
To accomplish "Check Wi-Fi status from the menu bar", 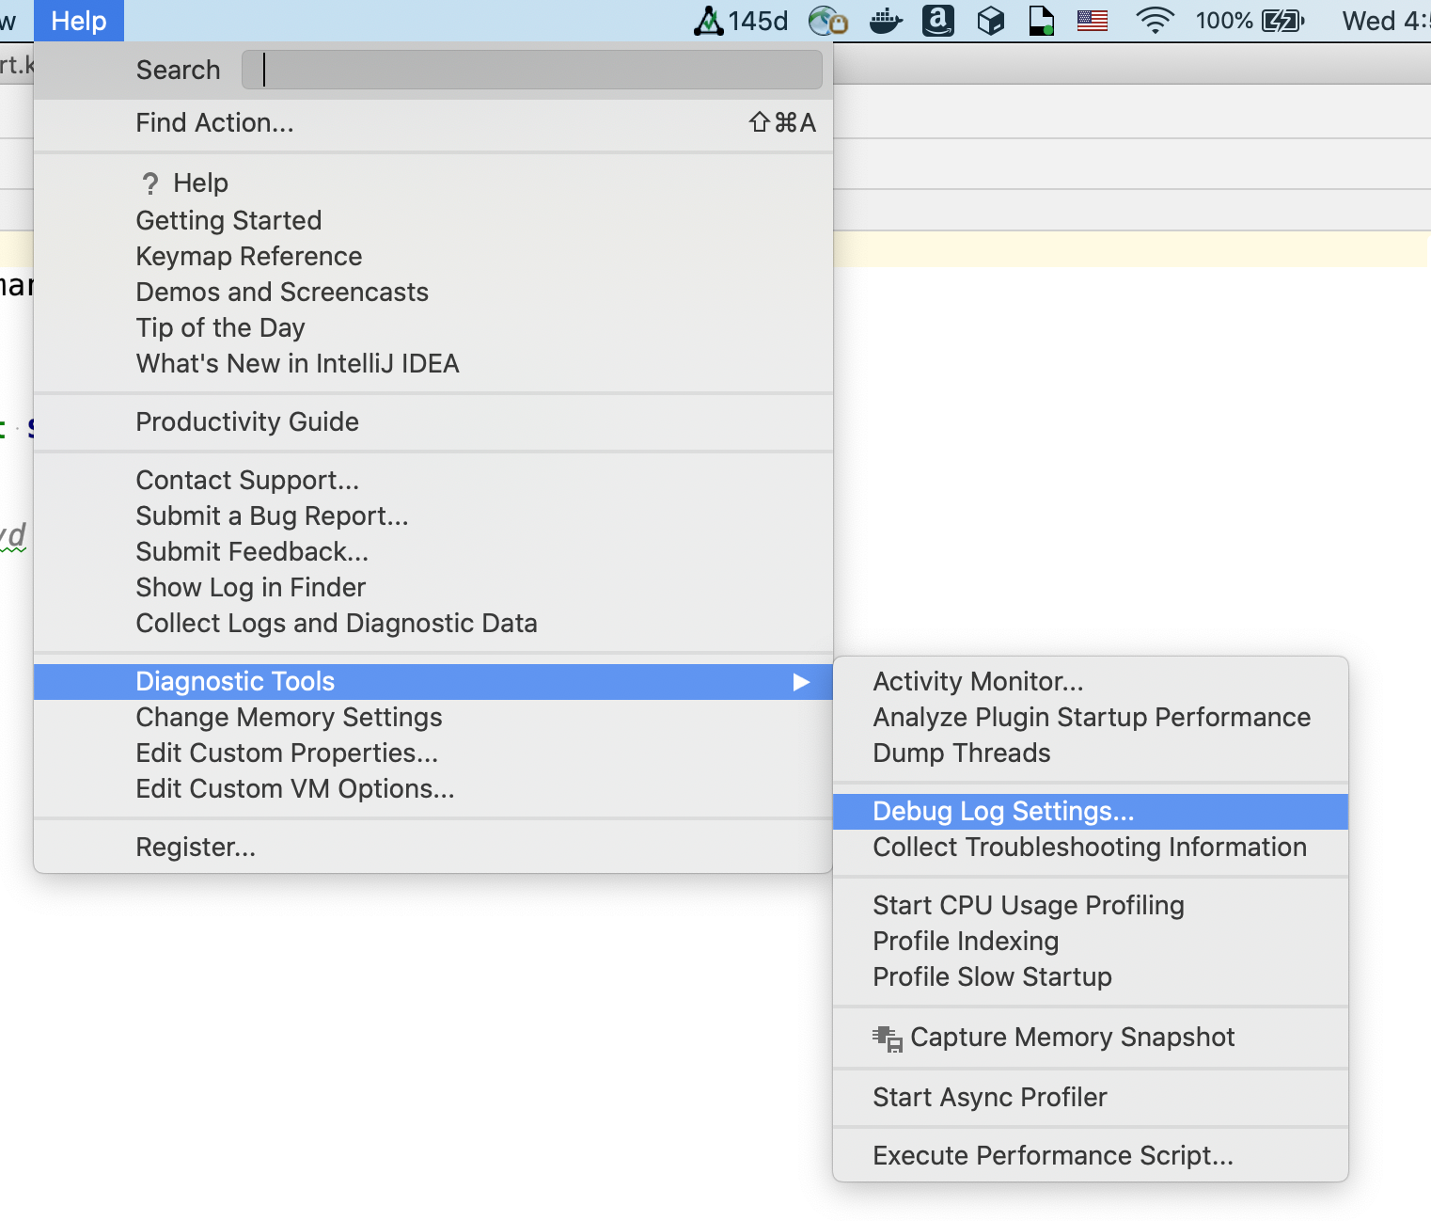I will 1155,20.
